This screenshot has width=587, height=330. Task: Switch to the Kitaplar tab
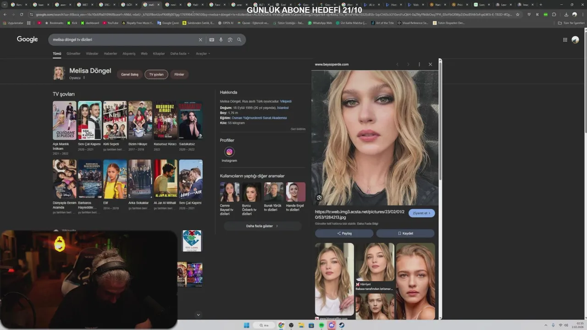point(159,54)
